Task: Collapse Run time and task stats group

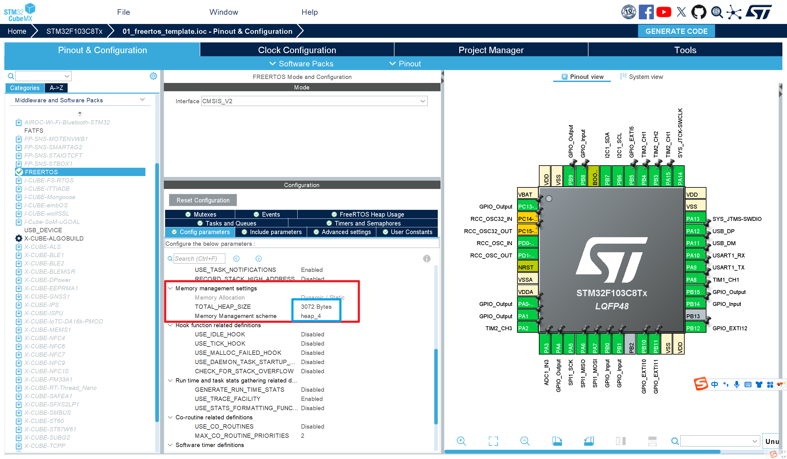Action: pyautogui.click(x=170, y=380)
